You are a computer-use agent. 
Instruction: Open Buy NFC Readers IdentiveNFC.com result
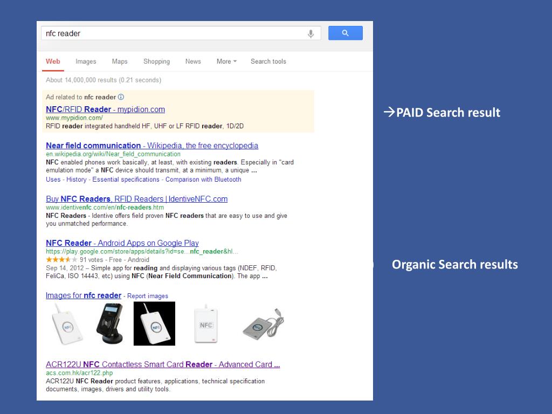click(136, 199)
